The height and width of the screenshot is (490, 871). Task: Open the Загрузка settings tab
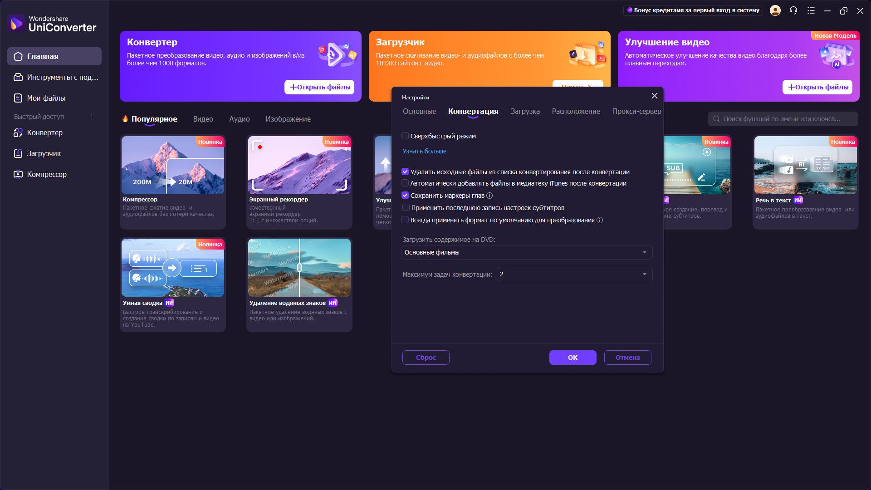coord(525,111)
